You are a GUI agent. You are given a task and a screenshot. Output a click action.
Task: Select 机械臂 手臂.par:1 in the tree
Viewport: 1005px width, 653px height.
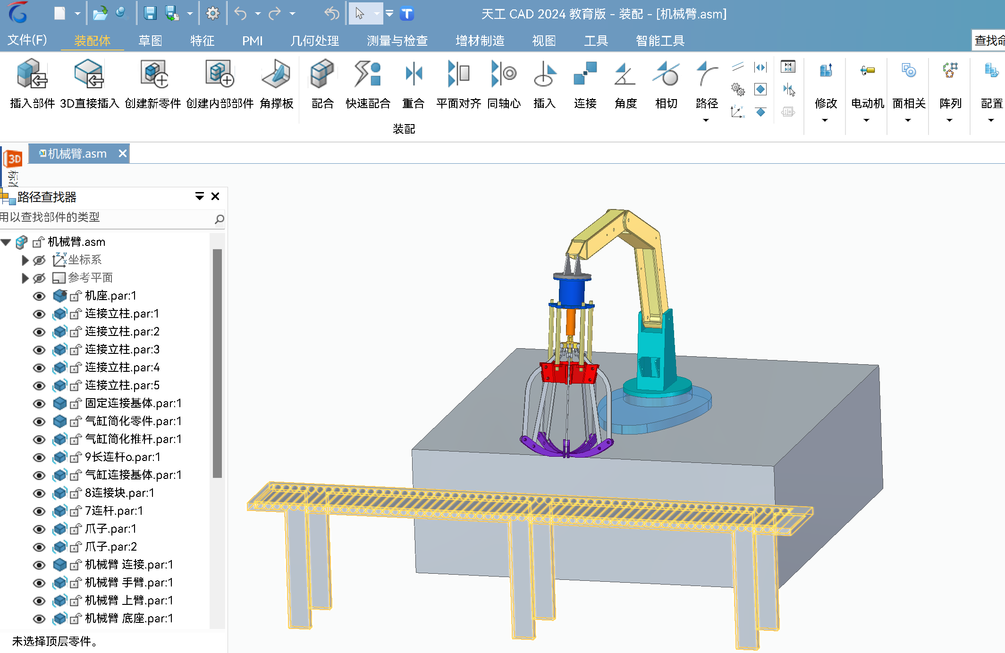point(129,583)
